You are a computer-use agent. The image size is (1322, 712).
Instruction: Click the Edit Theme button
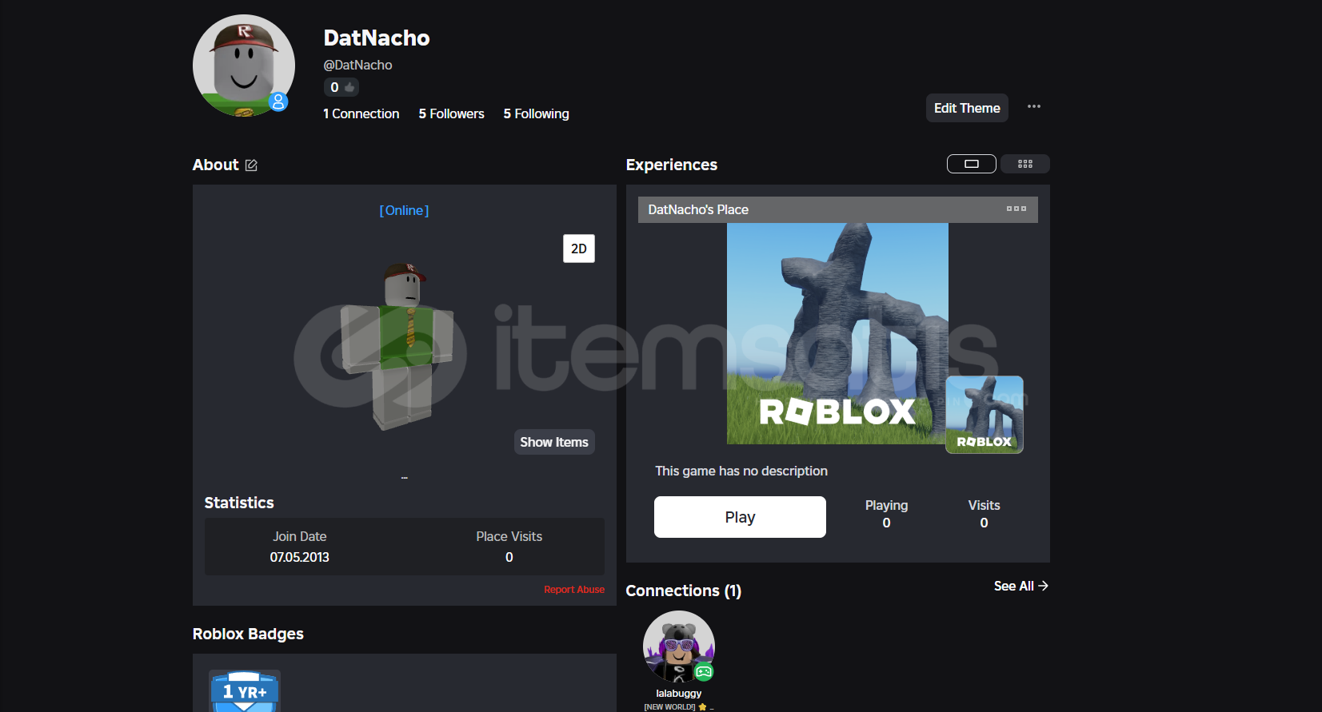click(966, 108)
